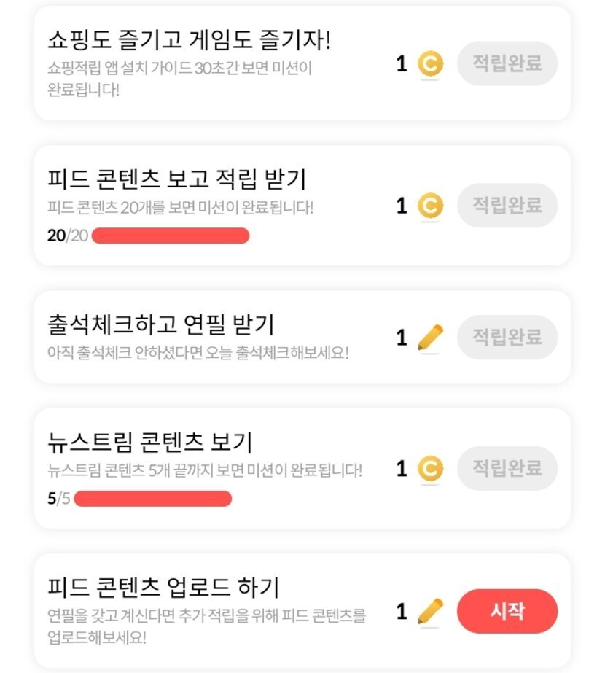Tap the pencil icon for 출석체크하고 연필 받기
This screenshot has width=605, height=673.
[430, 338]
